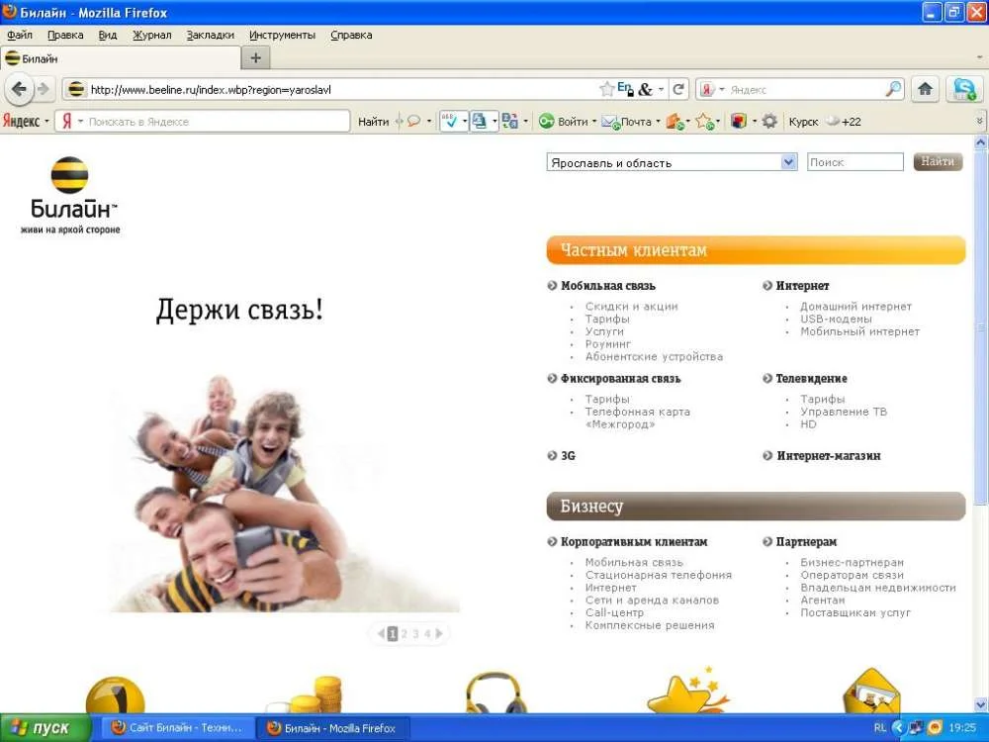Reload the page with the refresh icon
The height and width of the screenshot is (742, 989).
pos(678,90)
